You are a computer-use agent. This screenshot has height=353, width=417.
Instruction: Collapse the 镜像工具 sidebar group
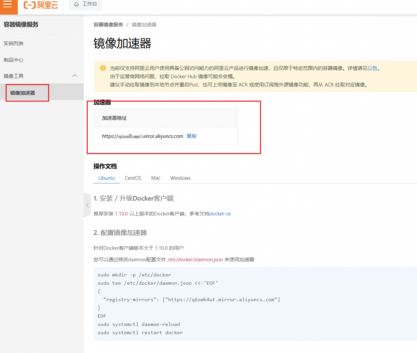point(75,76)
